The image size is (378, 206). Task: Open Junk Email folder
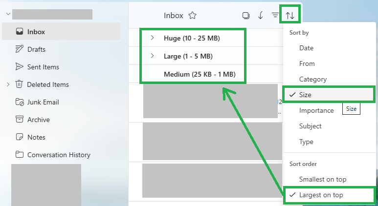[x=43, y=102]
